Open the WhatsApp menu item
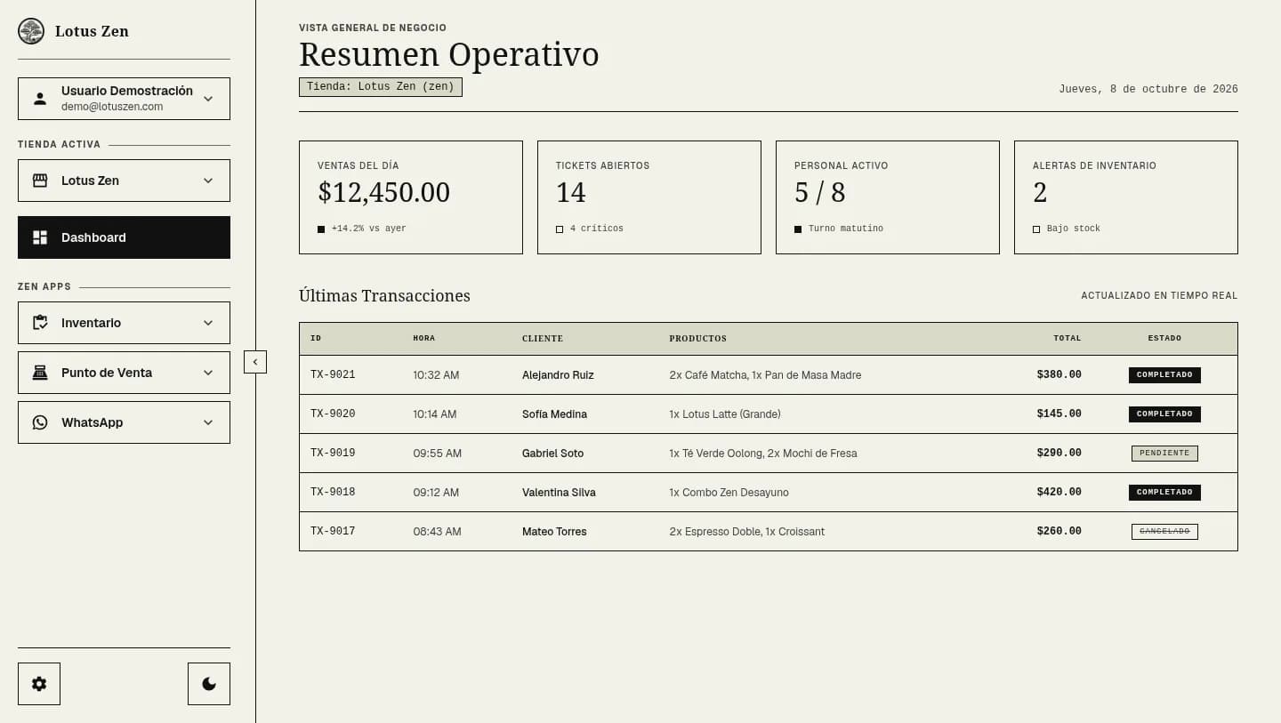The image size is (1281, 723). [x=124, y=422]
